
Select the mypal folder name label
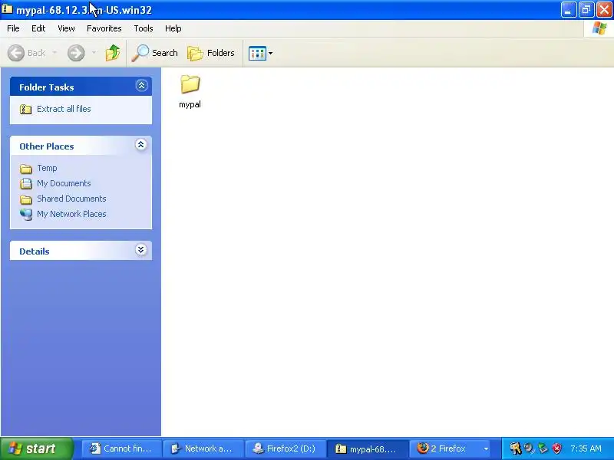(x=190, y=104)
